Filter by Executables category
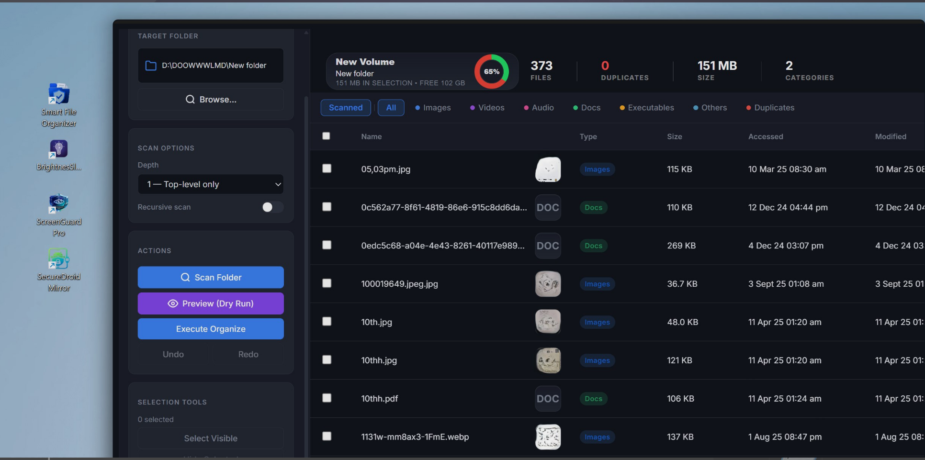 647,108
